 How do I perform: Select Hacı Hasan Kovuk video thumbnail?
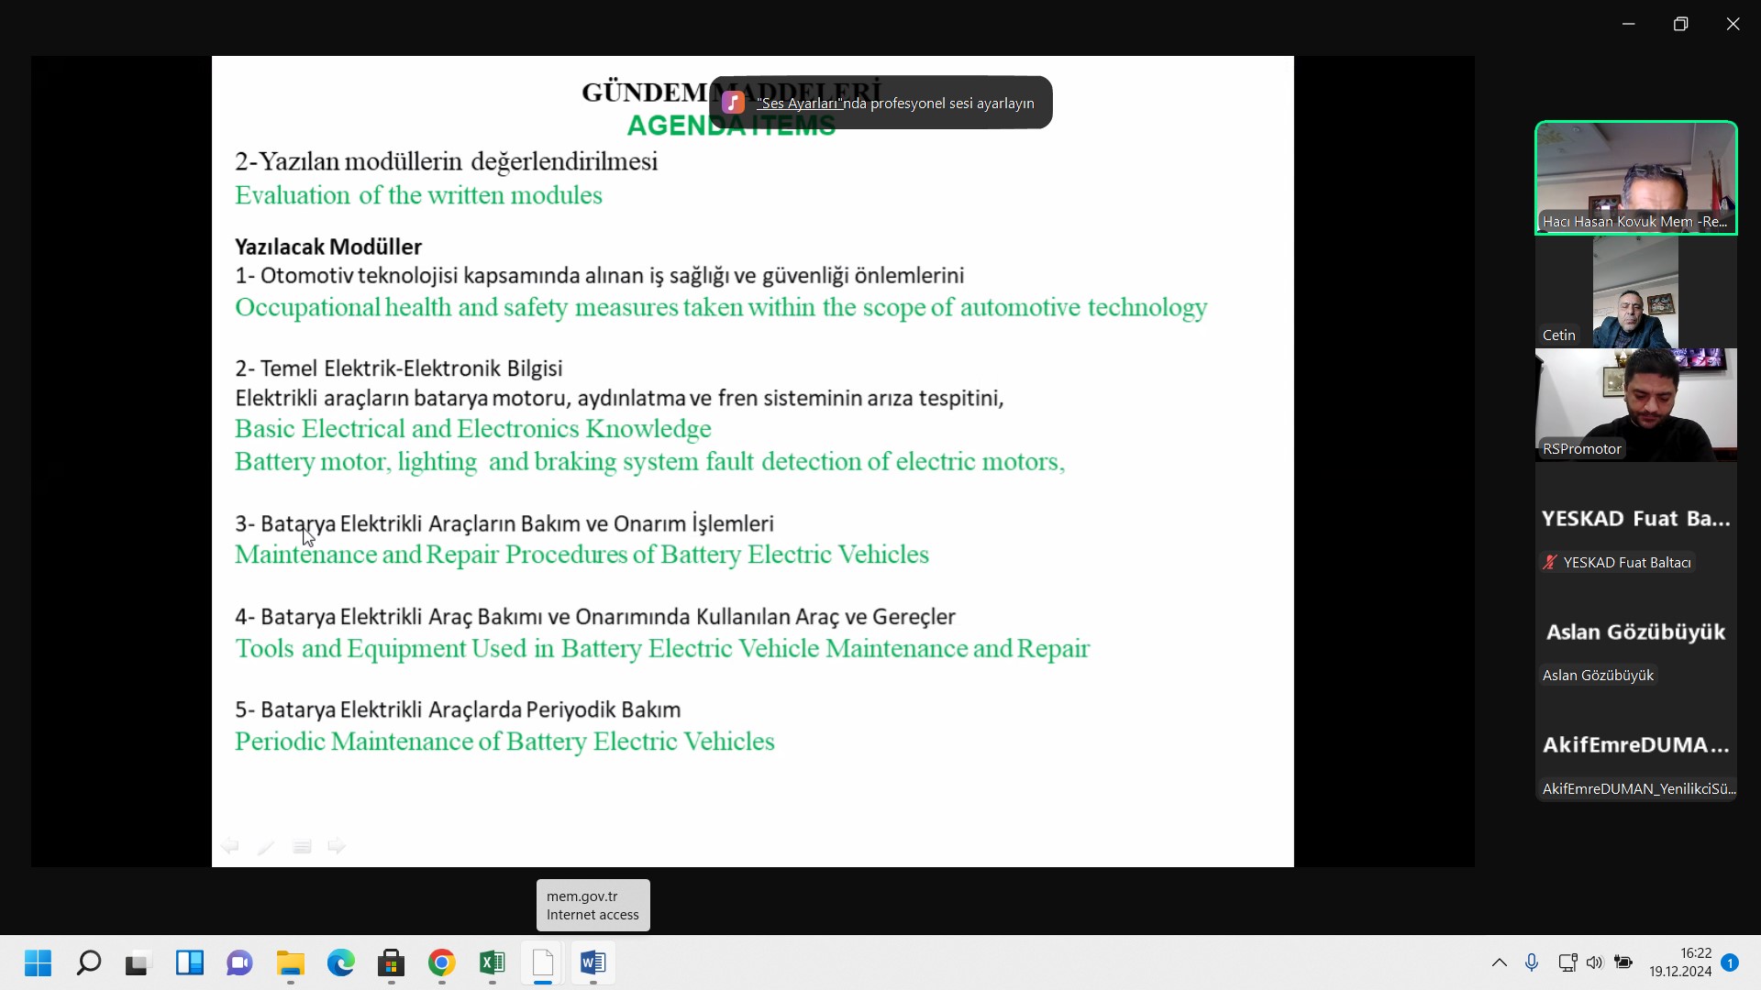[x=1636, y=178]
